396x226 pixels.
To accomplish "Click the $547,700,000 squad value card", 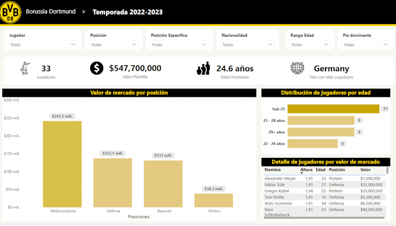I will 135,68.
